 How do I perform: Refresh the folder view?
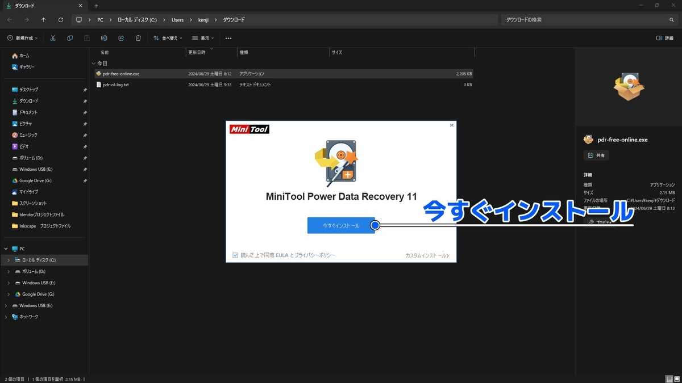click(61, 19)
